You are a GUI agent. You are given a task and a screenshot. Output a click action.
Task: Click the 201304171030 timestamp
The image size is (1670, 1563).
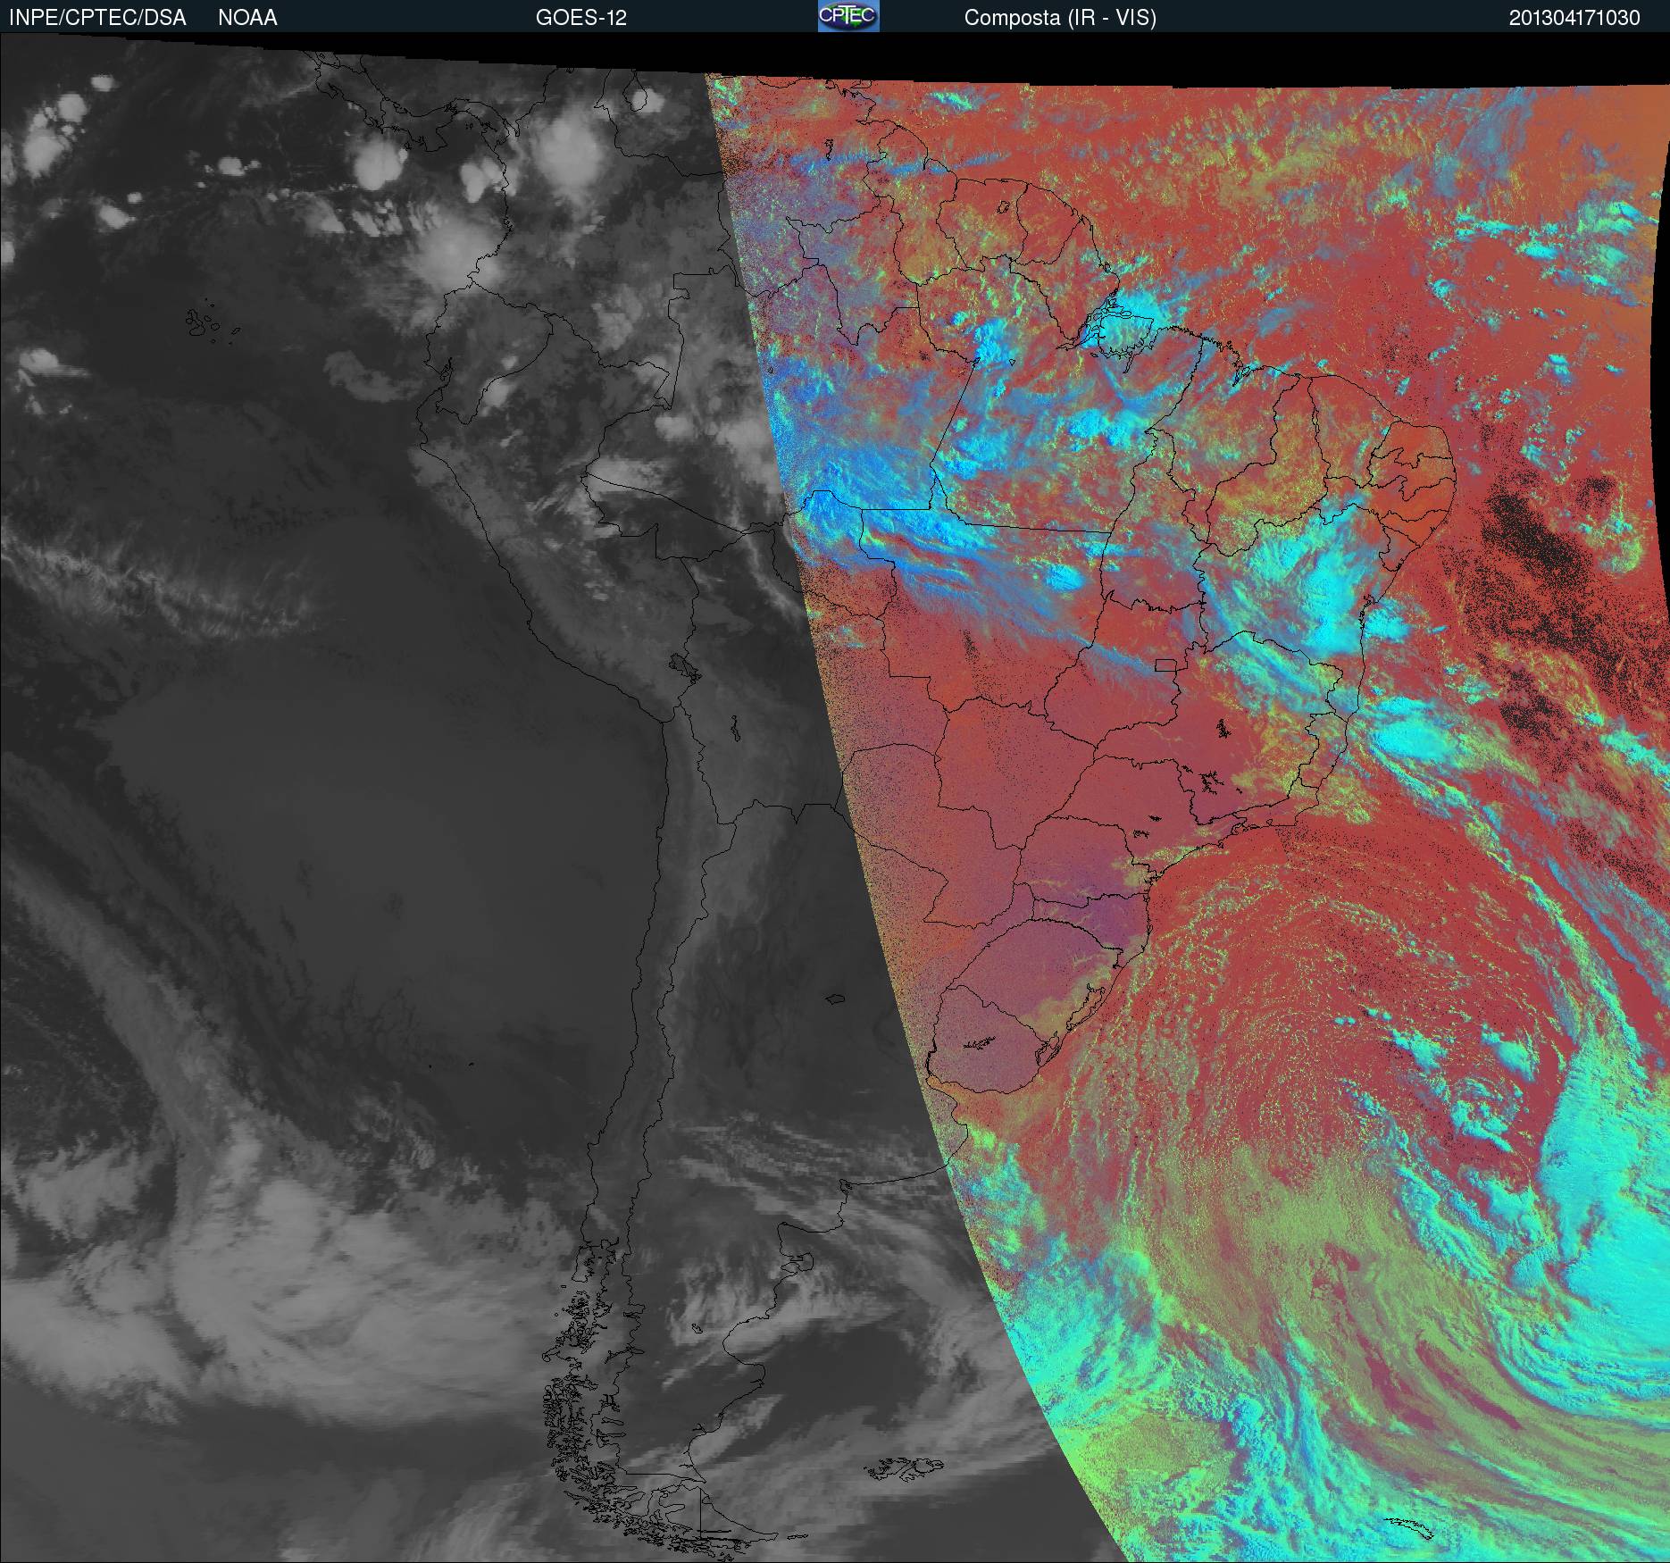pos(1574,18)
